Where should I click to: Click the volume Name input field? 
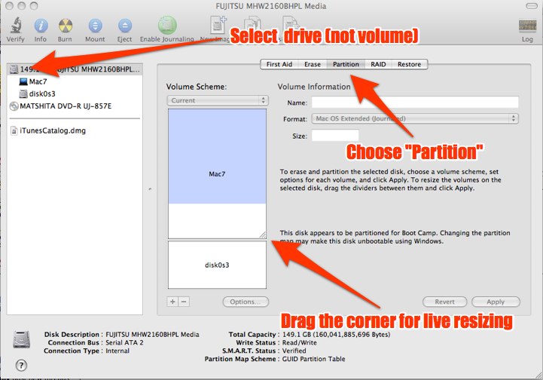[x=415, y=103]
